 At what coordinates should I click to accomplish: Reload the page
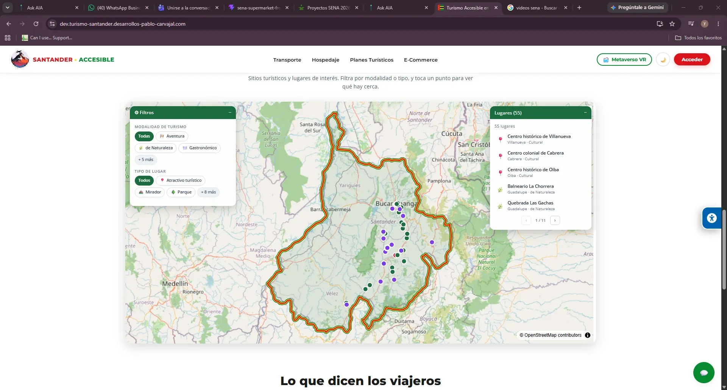pos(36,24)
